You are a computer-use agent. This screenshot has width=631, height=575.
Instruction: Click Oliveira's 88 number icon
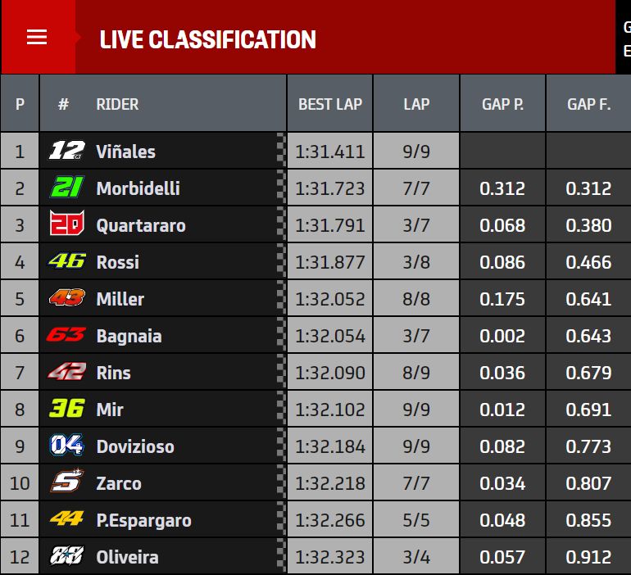point(67,555)
